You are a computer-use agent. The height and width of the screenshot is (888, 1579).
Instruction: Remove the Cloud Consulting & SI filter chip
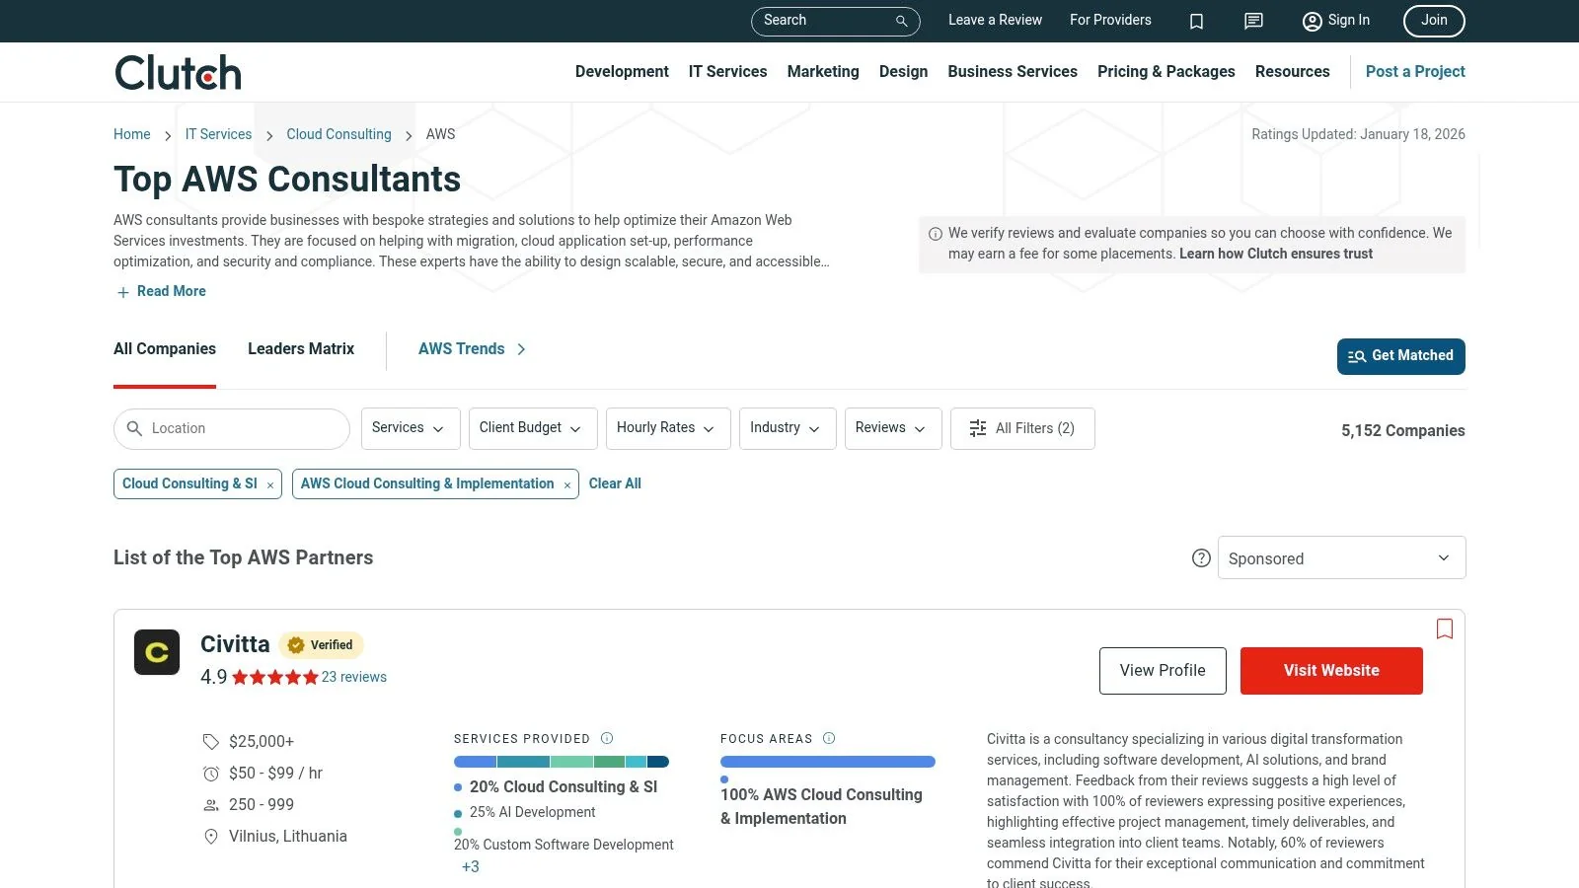point(269,483)
